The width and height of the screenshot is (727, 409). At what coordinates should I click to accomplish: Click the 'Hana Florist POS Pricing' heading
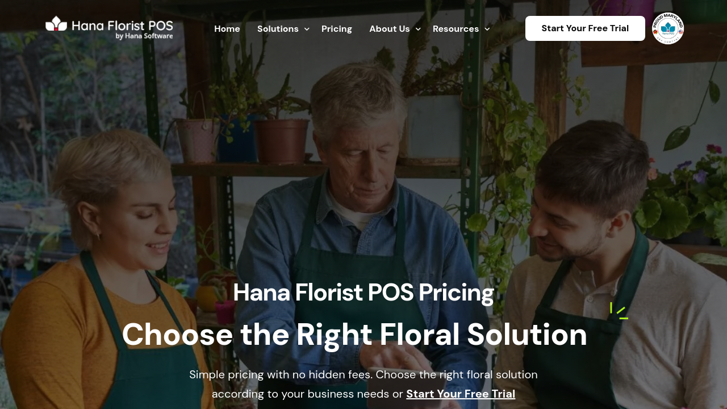pos(363,293)
